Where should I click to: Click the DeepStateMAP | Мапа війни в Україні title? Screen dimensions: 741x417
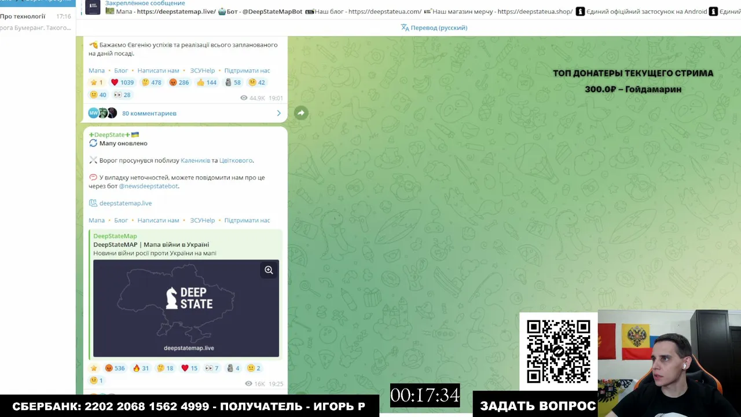[151, 245]
